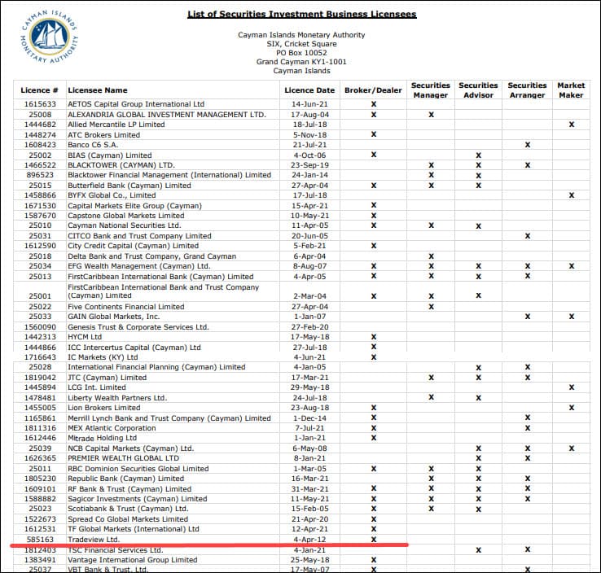Click the Securities Arranger column header
601x573 pixels.
[x=527, y=90]
